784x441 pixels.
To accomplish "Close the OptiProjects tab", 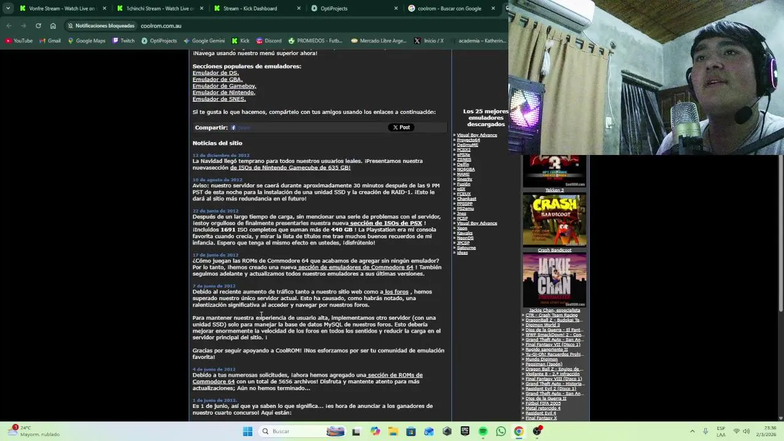I will click(x=396, y=9).
